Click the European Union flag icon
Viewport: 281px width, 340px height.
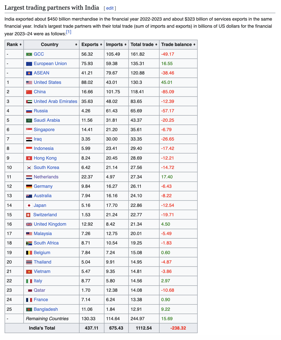[29, 64]
